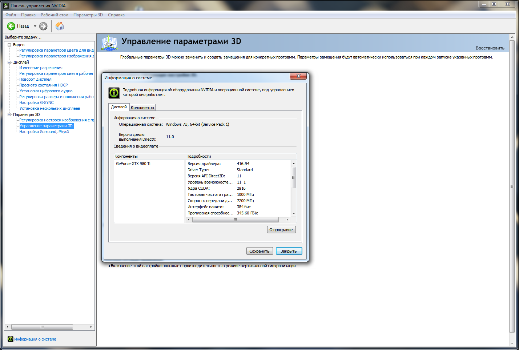Open the Параметры 3D menu
This screenshot has width=519, height=350.
tap(88, 15)
